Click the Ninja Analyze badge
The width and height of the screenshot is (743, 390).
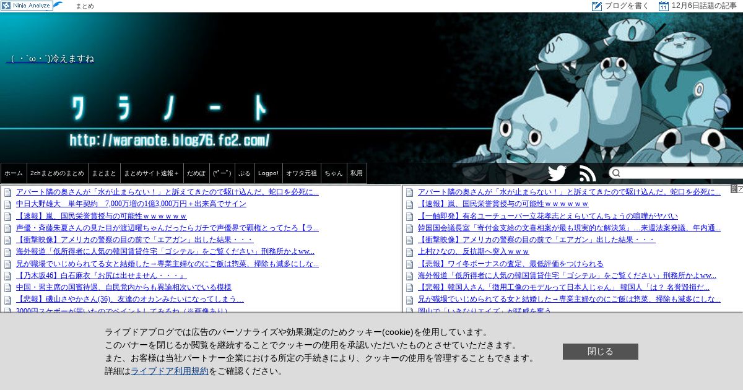pos(27,6)
